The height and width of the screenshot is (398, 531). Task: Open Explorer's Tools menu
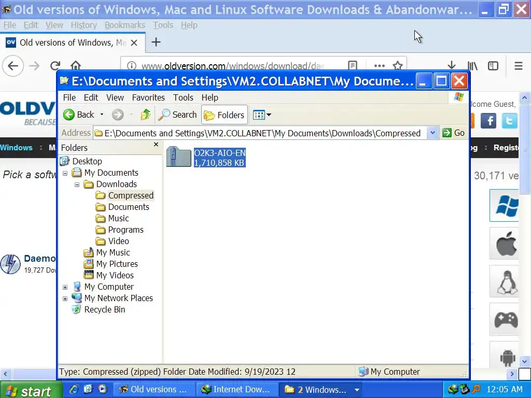(183, 97)
